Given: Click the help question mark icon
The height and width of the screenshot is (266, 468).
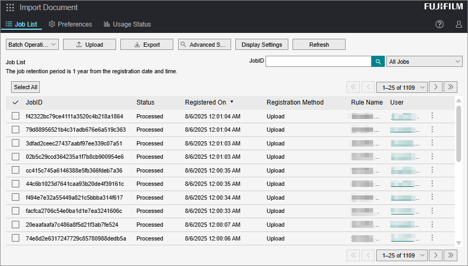Looking at the screenshot, I should tap(439, 24).
